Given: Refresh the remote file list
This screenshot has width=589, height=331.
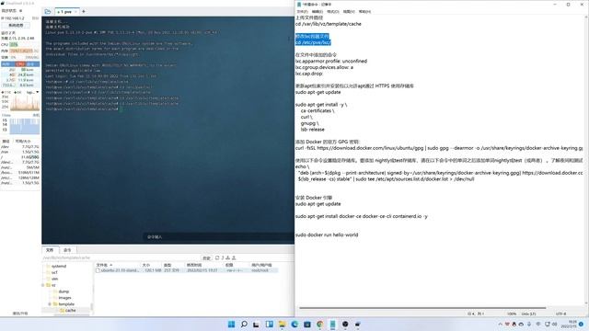Looking at the screenshot, I should pos(217,257).
